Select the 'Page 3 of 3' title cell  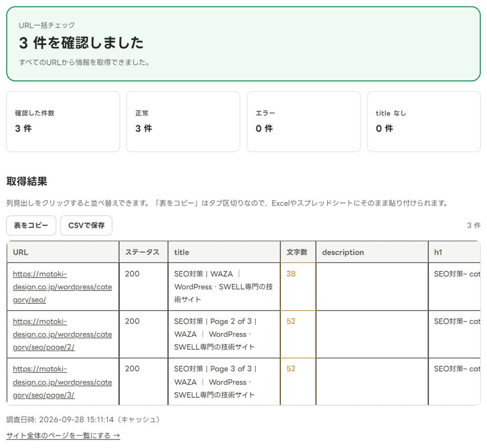point(224,382)
